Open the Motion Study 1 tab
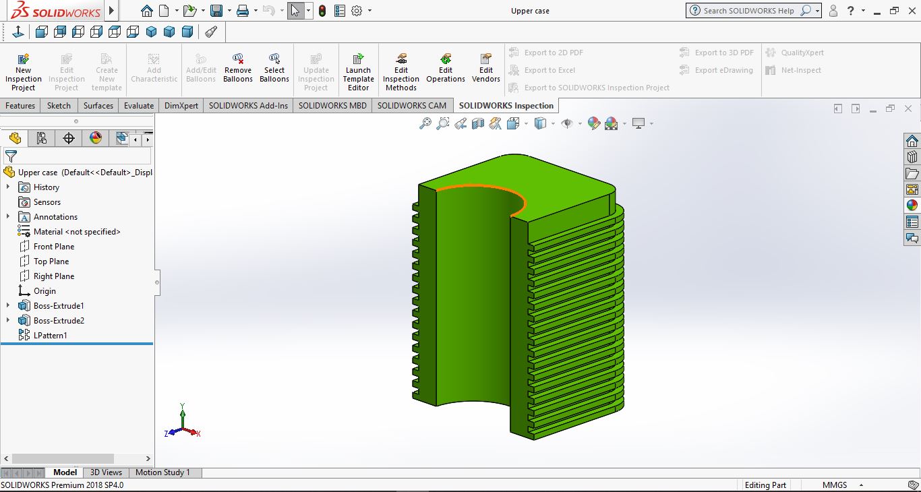Screen dimensions: 921x492 pos(162,472)
